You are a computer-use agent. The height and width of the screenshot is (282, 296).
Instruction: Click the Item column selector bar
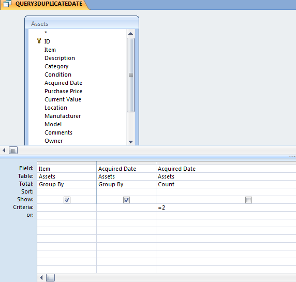point(67,163)
